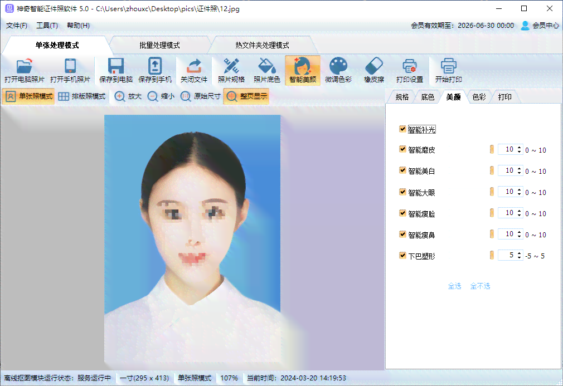This screenshot has width=563, height=386.
Task: Toggle the 智能磨皮 checkbox
Action: coord(402,149)
